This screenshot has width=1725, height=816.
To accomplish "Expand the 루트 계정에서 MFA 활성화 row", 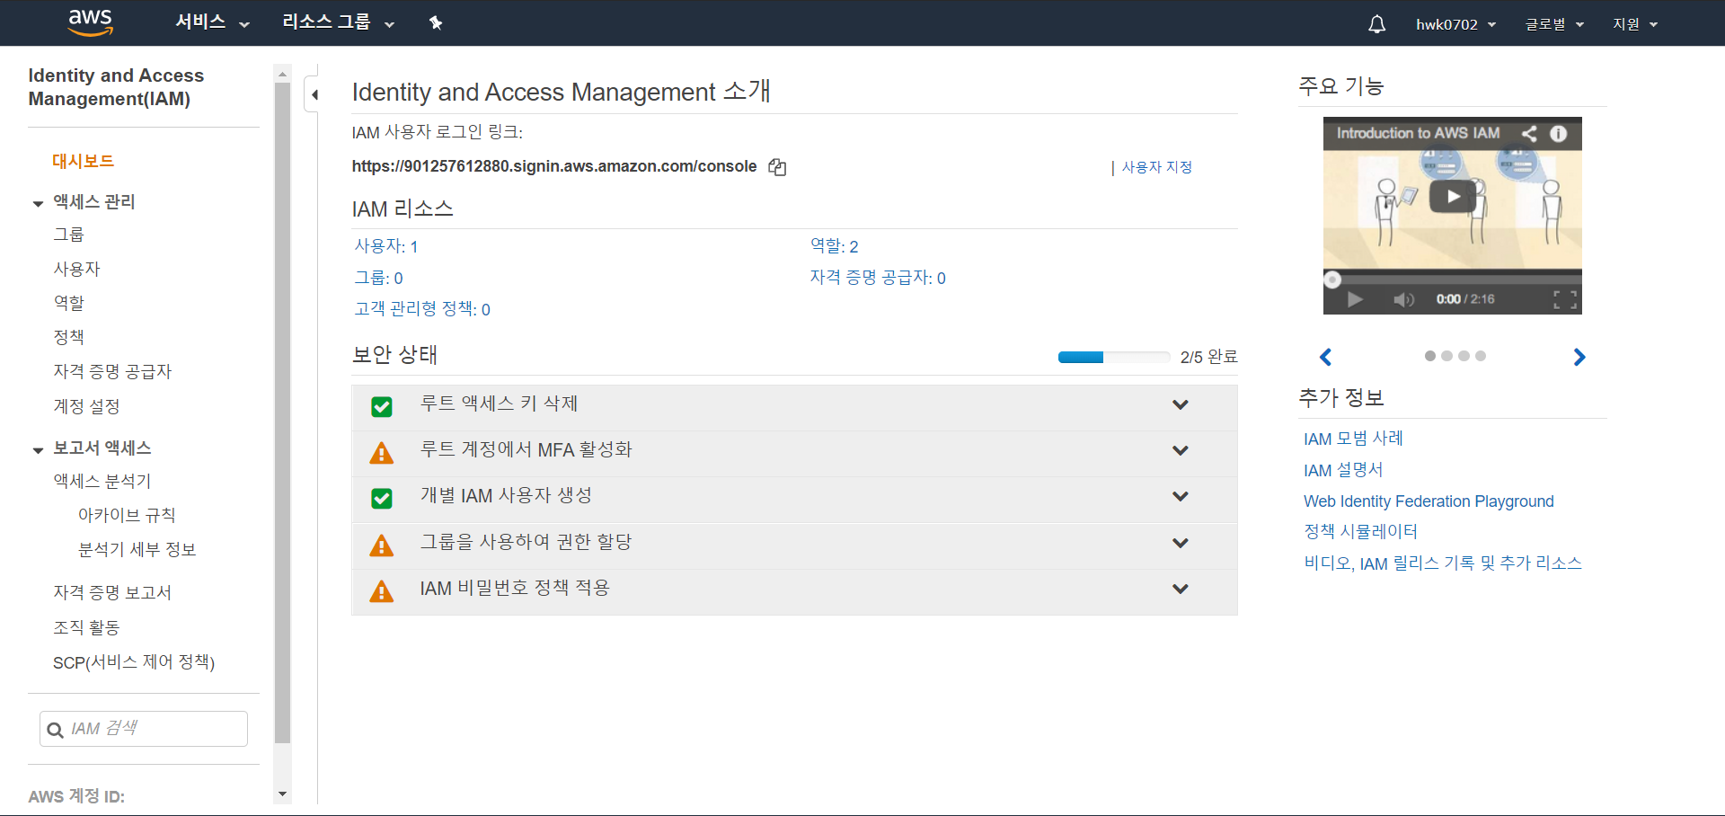I will (1181, 450).
